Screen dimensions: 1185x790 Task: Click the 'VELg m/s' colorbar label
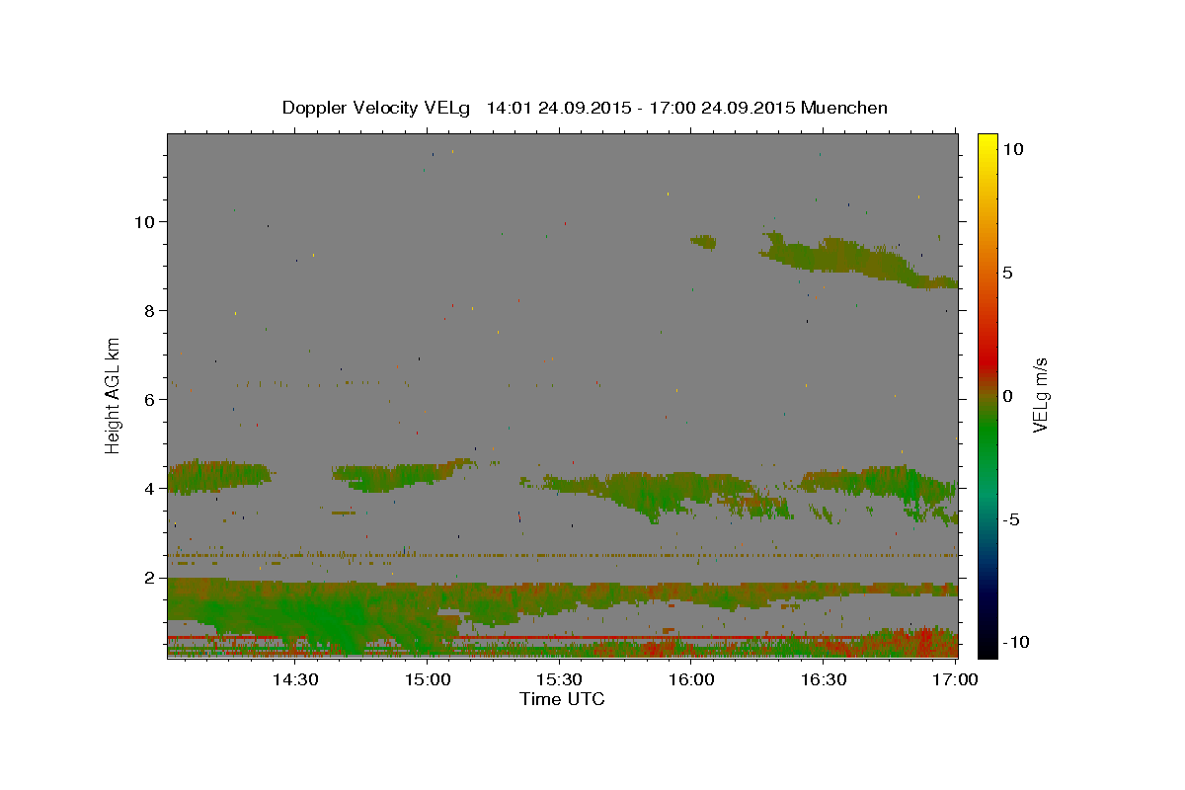(x=1040, y=396)
